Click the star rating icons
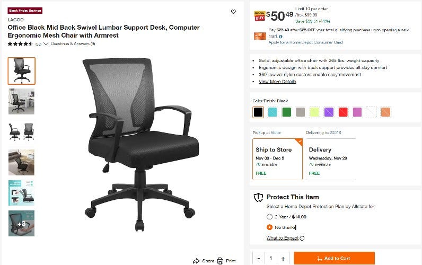 point(20,43)
